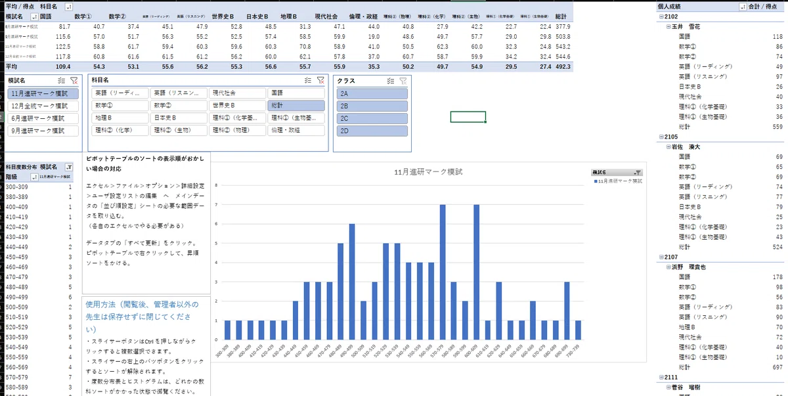The image size is (788, 396).
Task: Select class 2B in クラス slicer
Action: pos(372,106)
